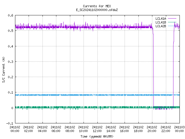Click the y-axis tick value 0.4

click(10, 46)
